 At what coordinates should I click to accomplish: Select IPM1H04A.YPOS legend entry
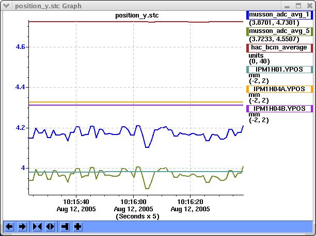pos(279,89)
